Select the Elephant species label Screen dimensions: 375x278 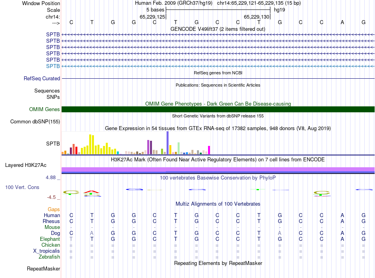[50, 239]
